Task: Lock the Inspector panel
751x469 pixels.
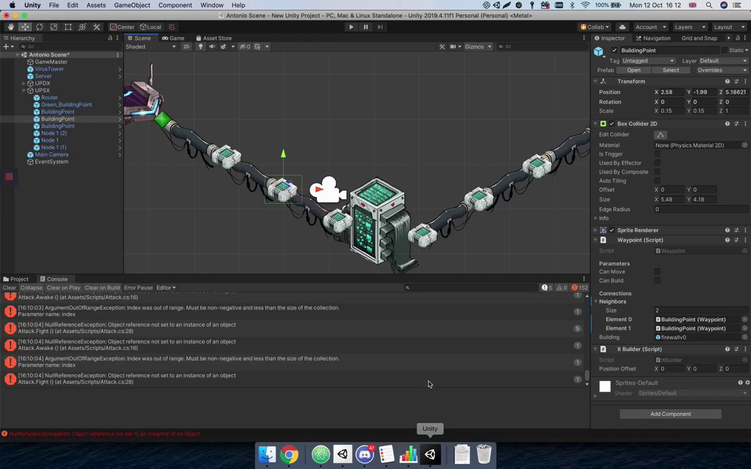Action: 737,38
